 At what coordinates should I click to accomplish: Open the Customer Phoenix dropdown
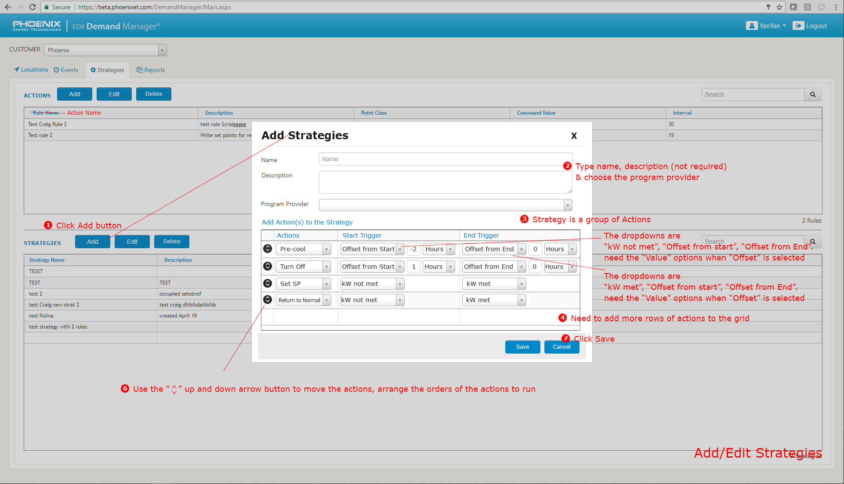(162, 50)
